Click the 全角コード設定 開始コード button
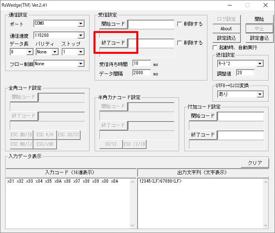The width and height of the screenshot is (275, 233). [24, 97]
